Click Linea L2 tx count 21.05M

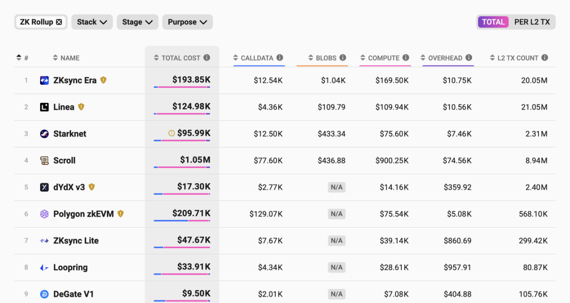[x=534, y=107]
